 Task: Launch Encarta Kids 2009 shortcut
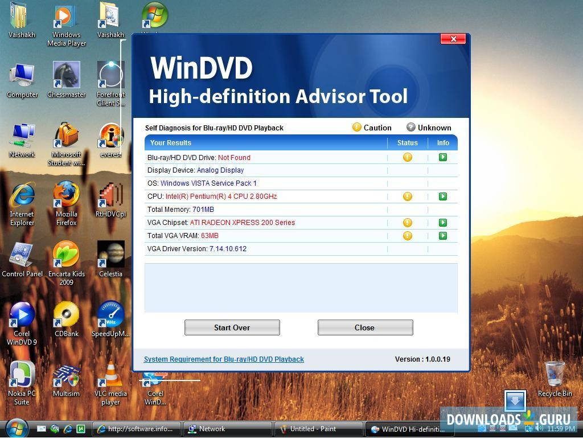pyautogui.click(x=67, y=264)
